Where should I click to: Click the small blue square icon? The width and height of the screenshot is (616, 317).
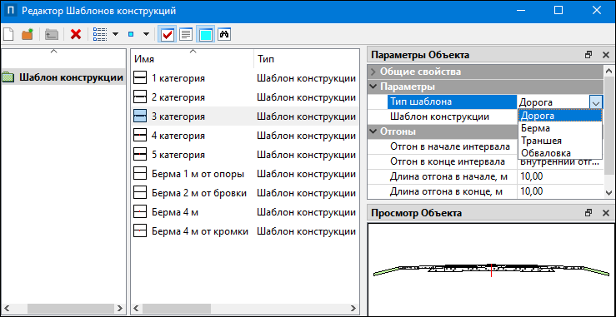point(131,34)
